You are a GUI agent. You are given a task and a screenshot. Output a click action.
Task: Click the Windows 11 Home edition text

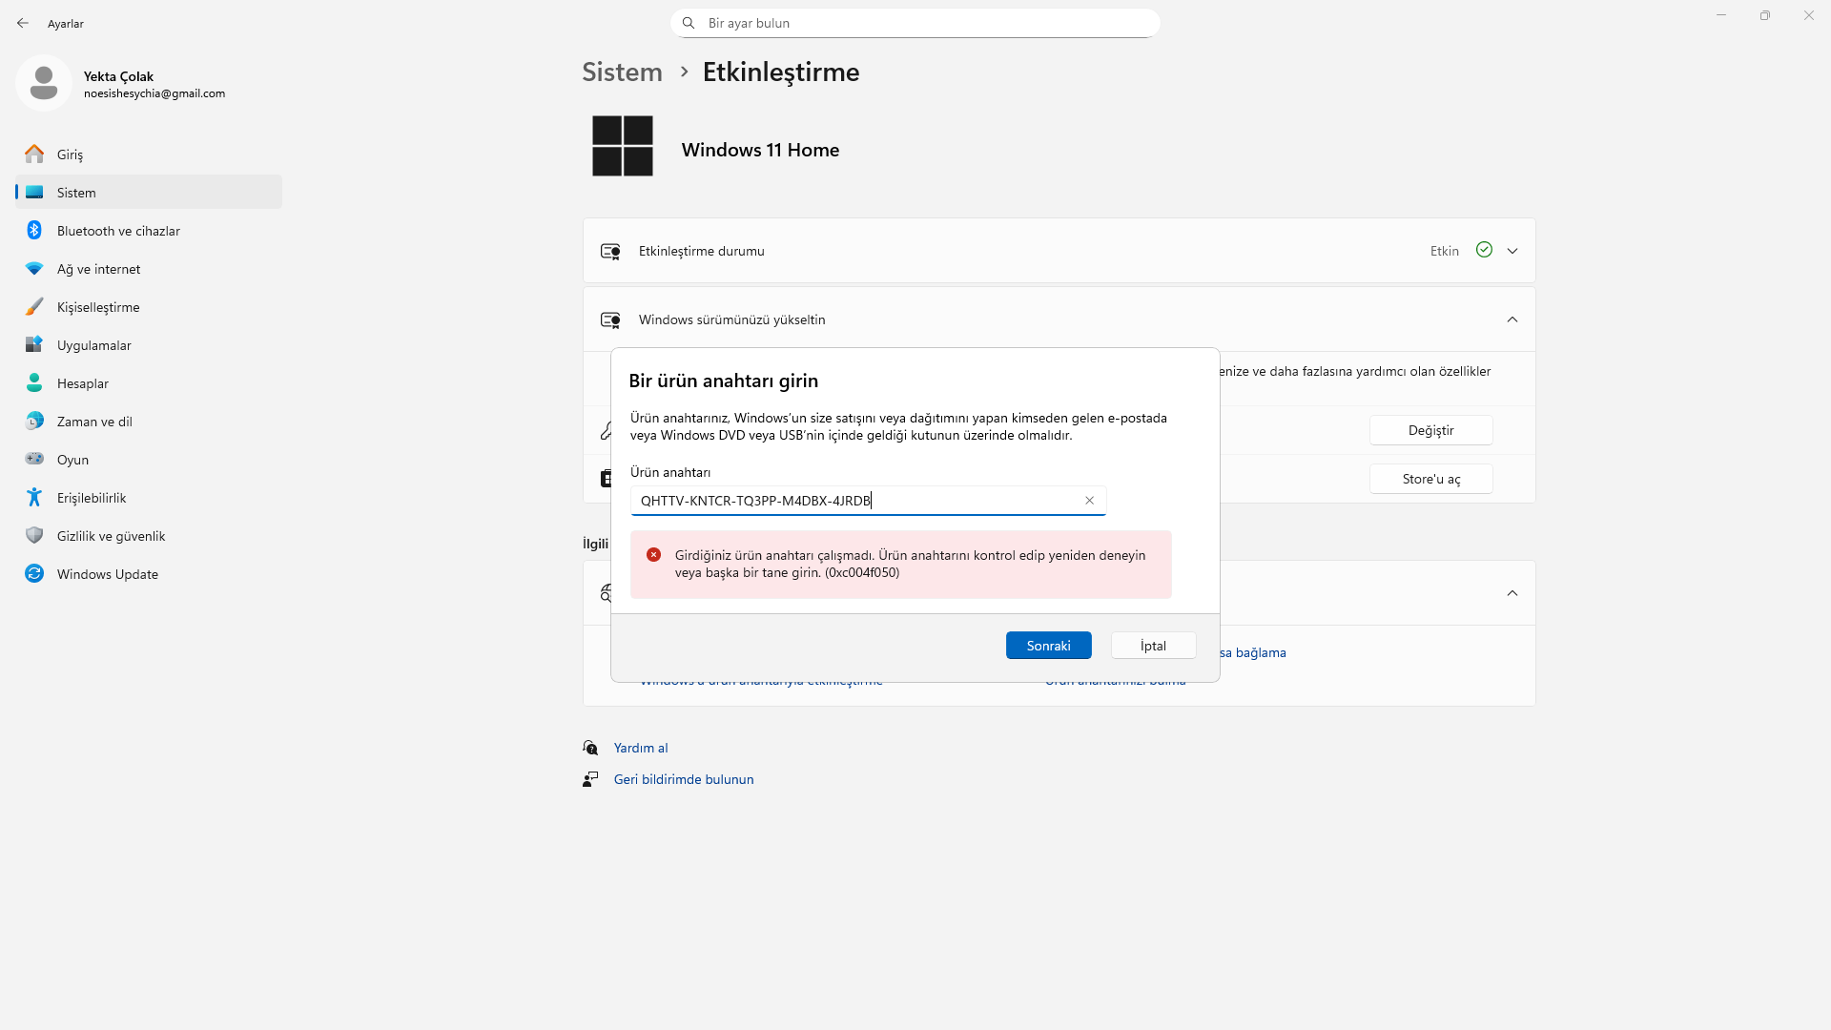coord(760,150)
